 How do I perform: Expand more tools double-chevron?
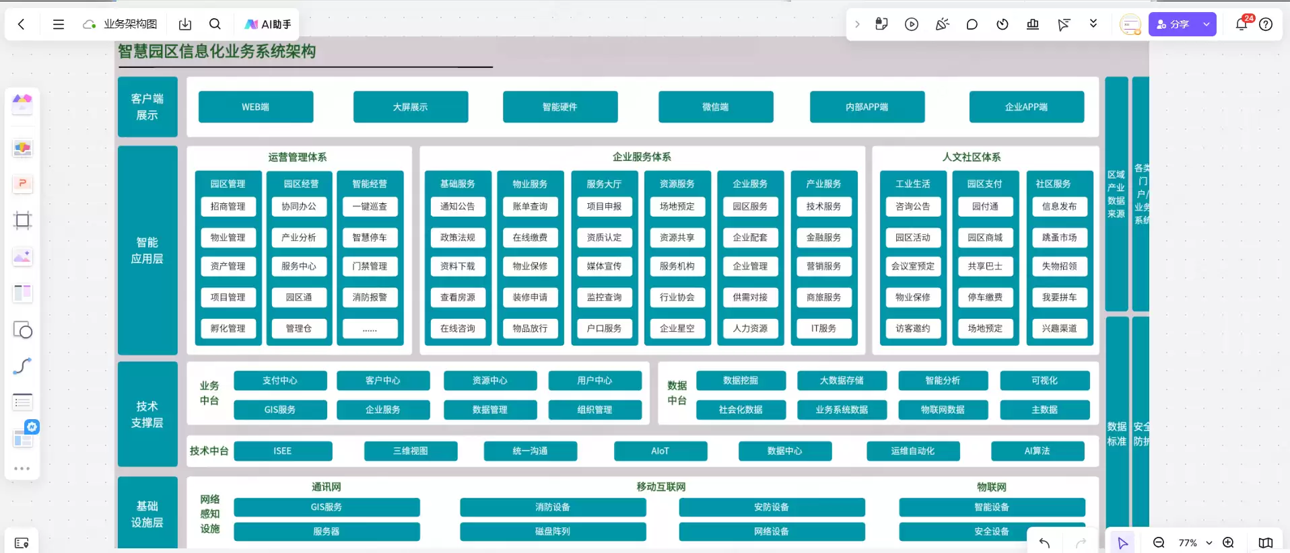(x=1093, y=24)
